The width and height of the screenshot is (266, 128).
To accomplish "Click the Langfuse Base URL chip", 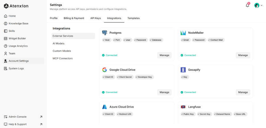I will [x=240, y=114].
